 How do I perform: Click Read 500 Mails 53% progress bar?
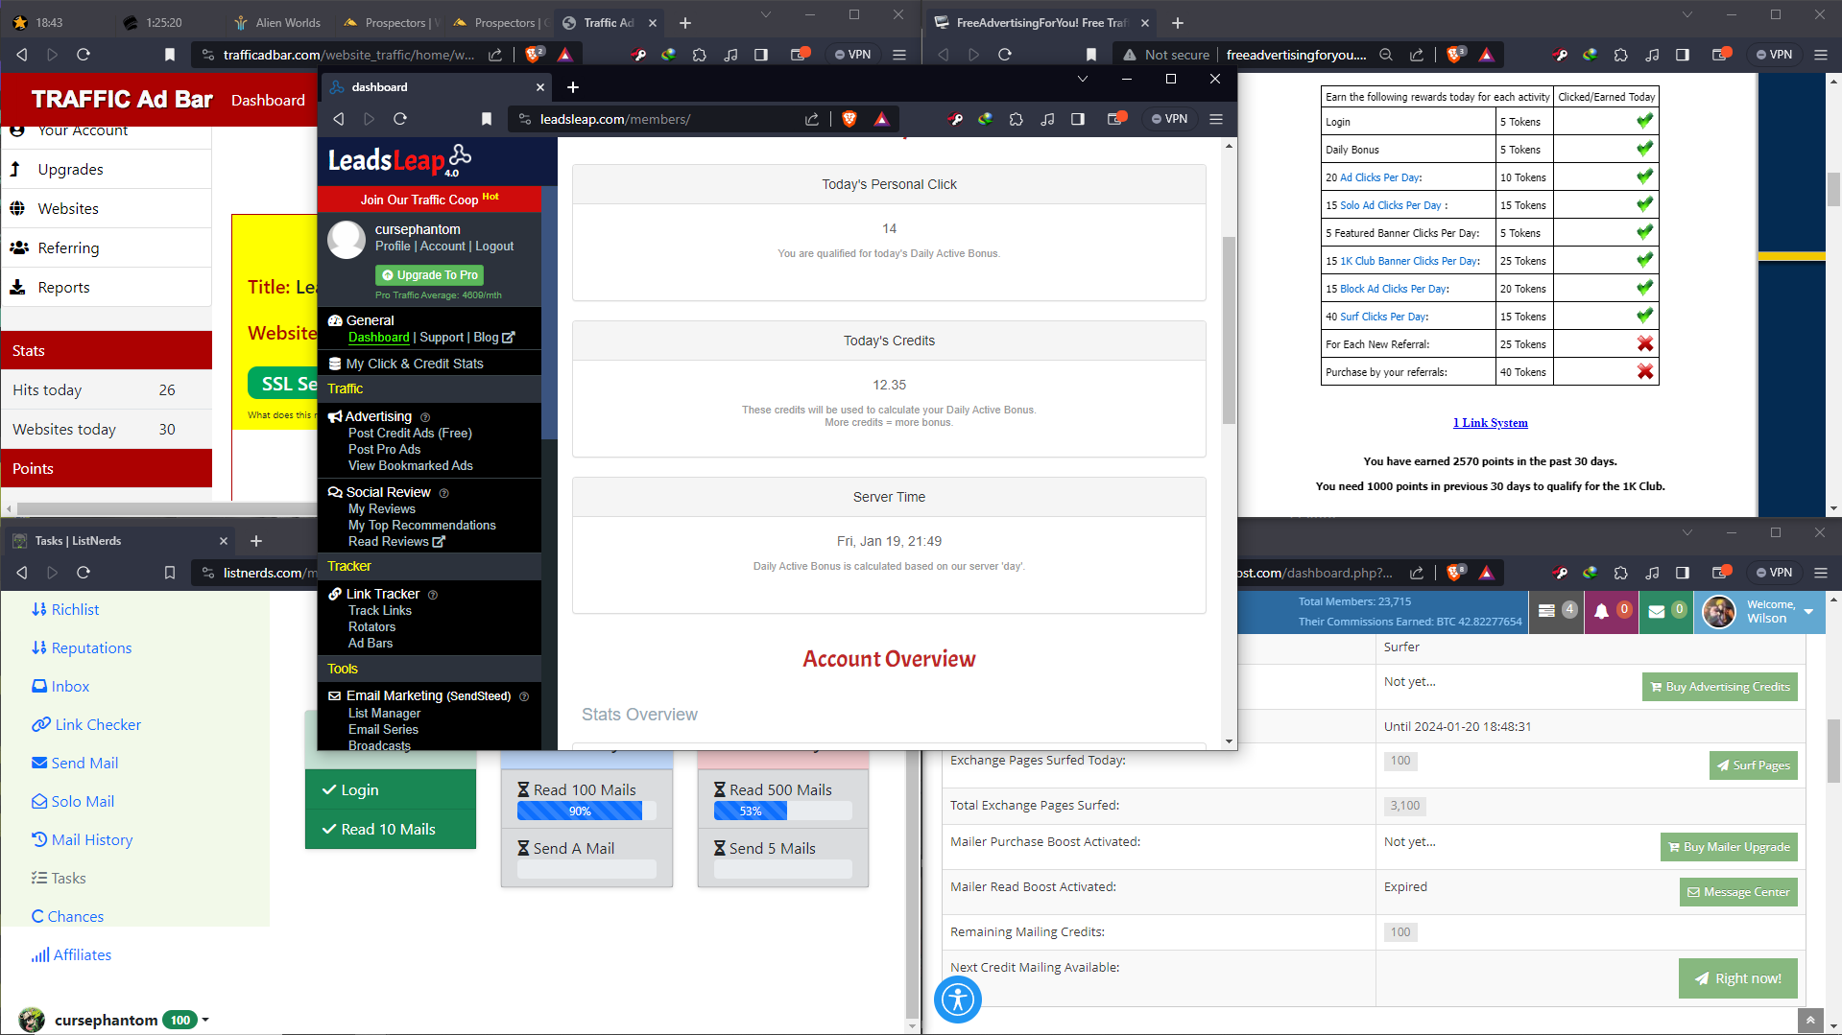(x=782, y=812)
